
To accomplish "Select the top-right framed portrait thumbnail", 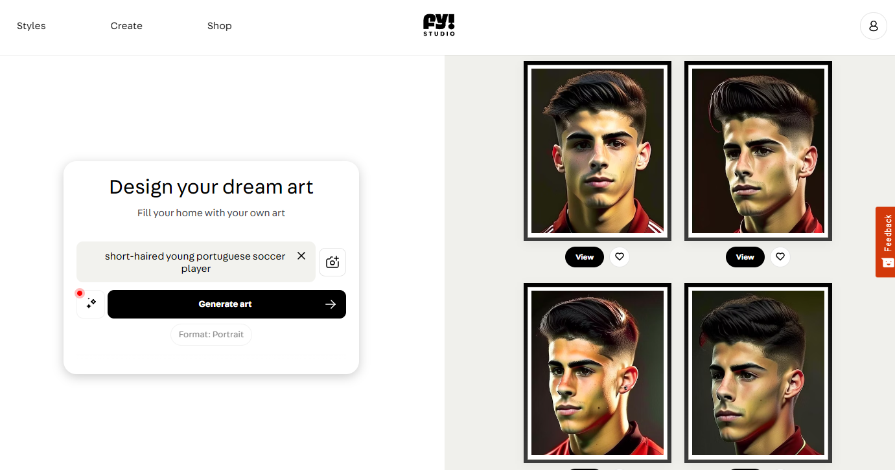I will 758,151.
